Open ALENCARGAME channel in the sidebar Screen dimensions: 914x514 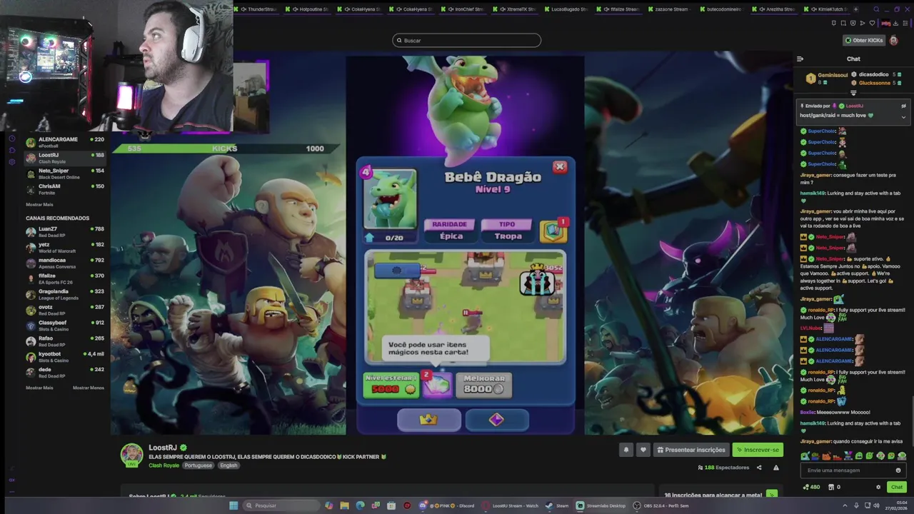click(x=64, y=142)
